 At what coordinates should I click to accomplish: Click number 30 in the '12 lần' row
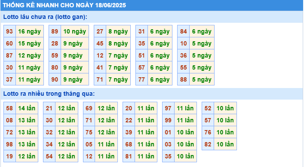coord(49,120)
